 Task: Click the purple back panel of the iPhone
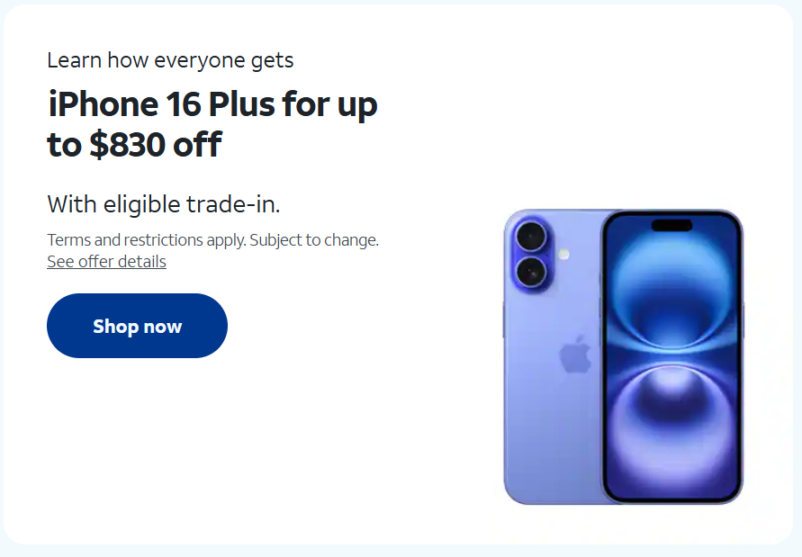click(553, 409)
